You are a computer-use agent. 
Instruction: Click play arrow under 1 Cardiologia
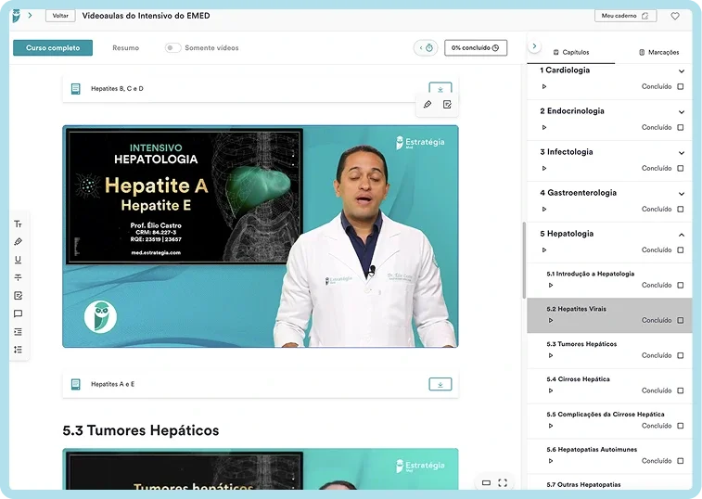pyautogui.click(x=544, y=86)
